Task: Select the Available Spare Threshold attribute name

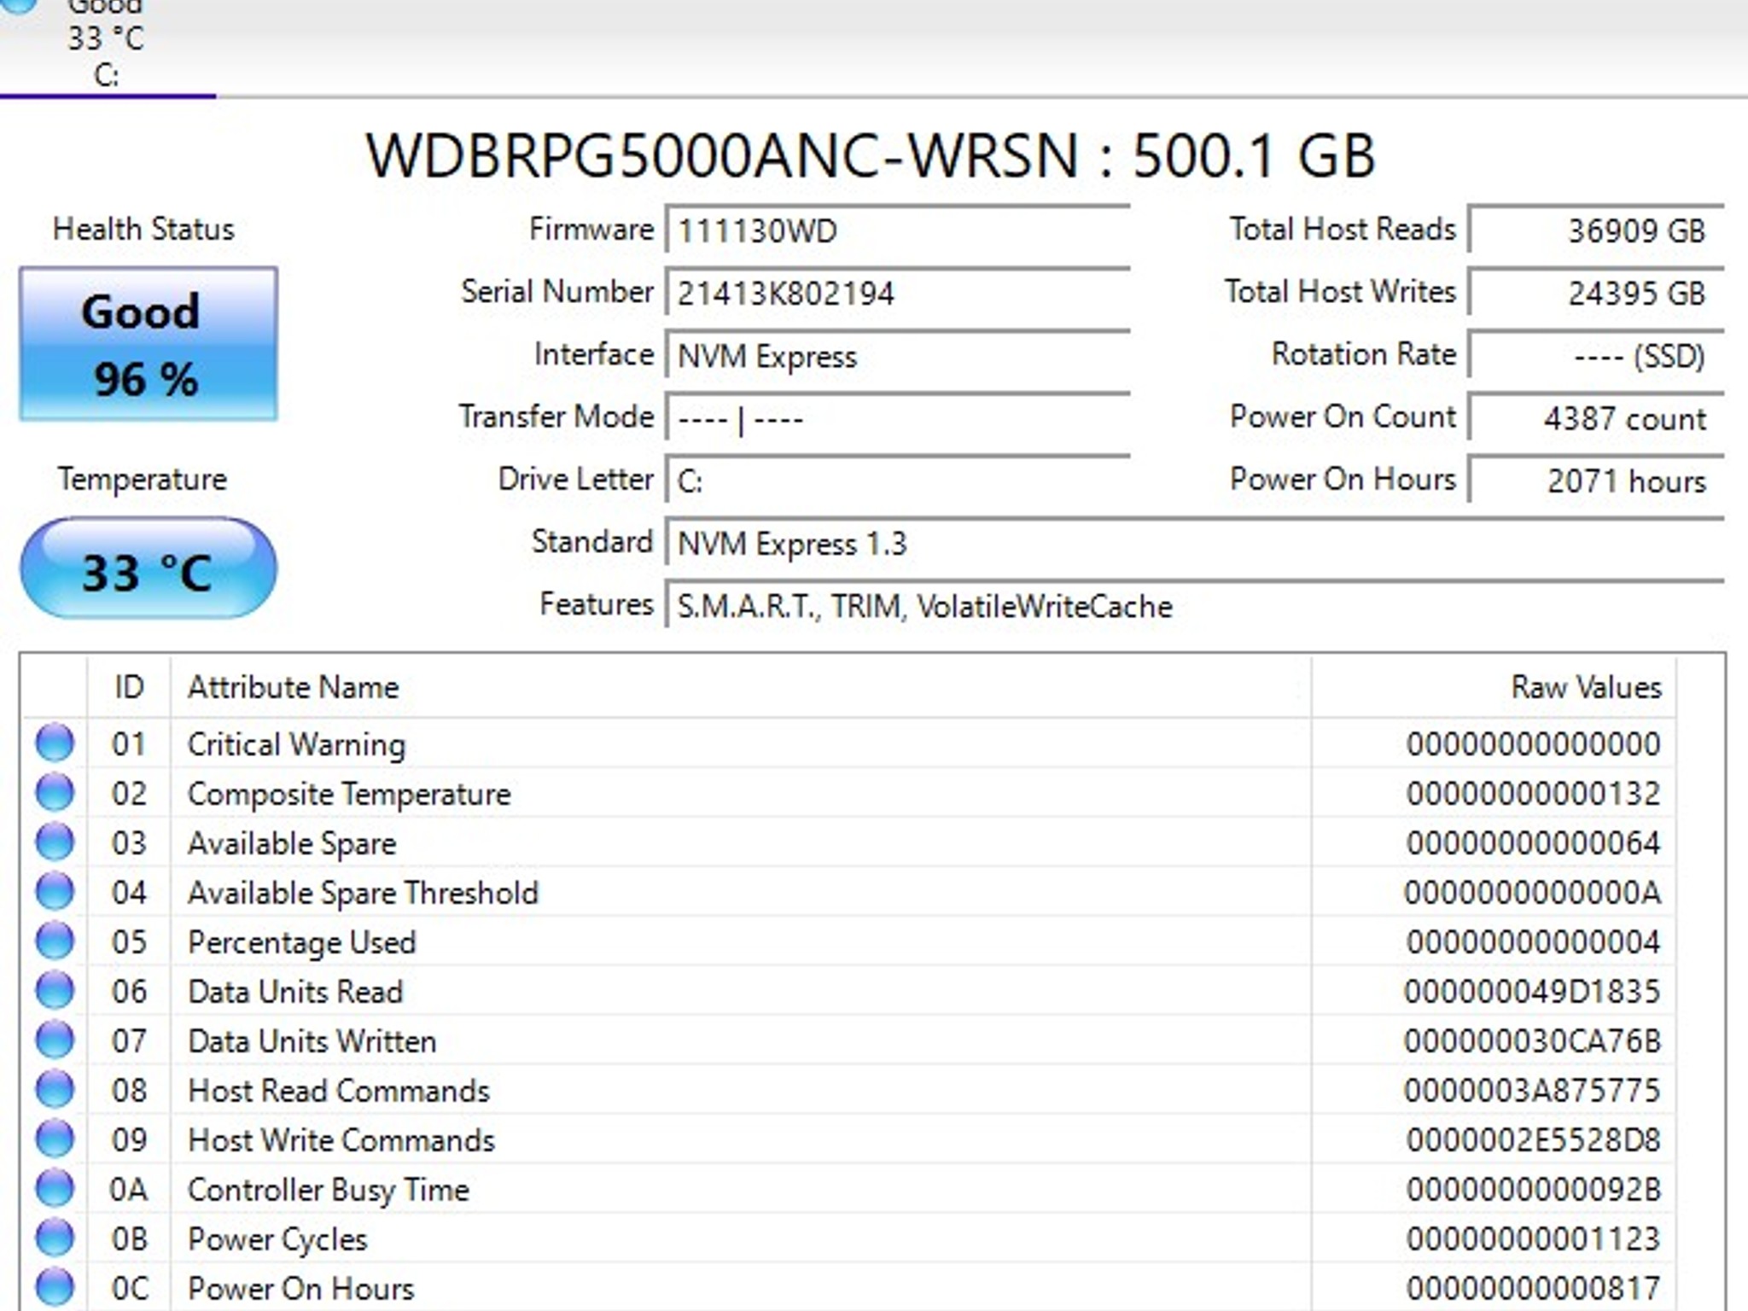Action: (363, 893)
